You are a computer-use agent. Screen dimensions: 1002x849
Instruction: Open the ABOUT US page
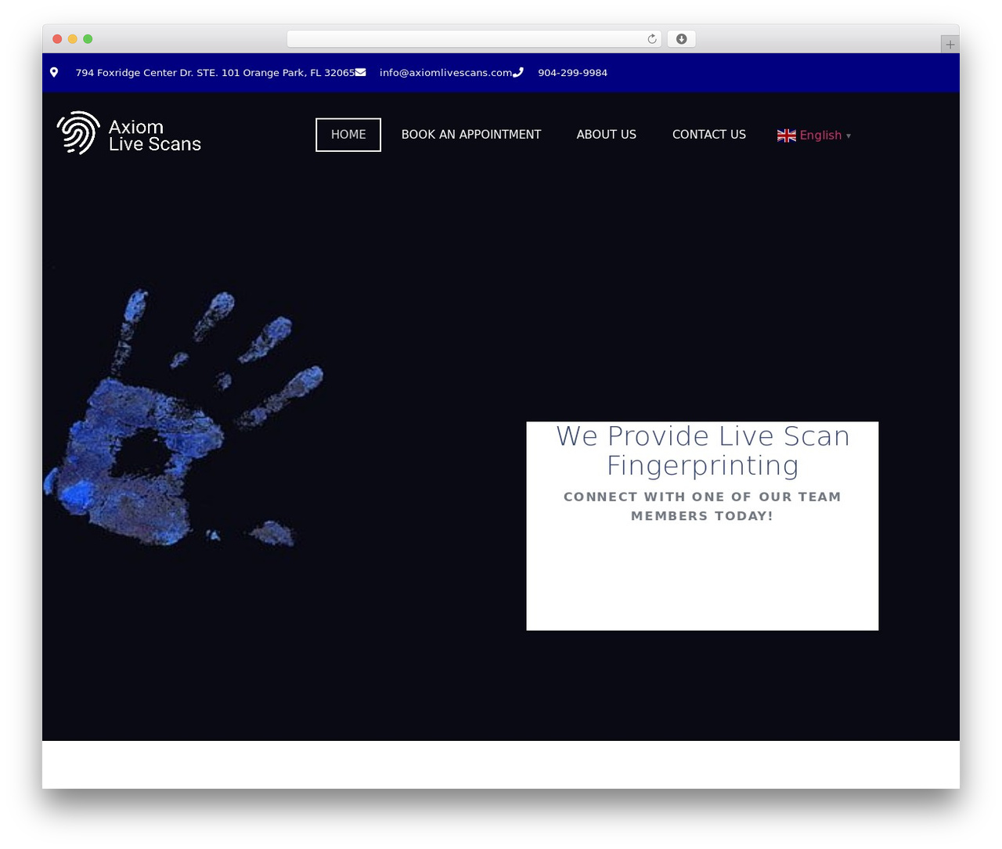point(607,135)
